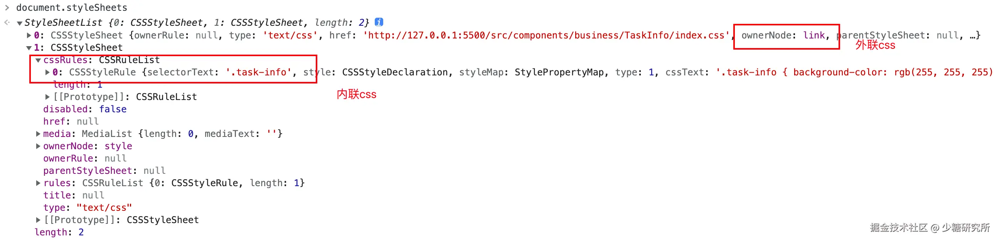
Task: Expand the CSSRuleList Prototype node
Action: pos(47,97)
